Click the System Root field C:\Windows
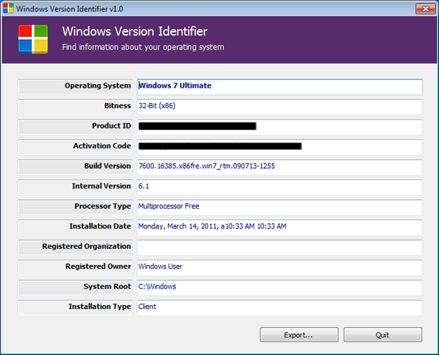Image resolution: width=439 pixels, height=355 pixels. [280, 288]
